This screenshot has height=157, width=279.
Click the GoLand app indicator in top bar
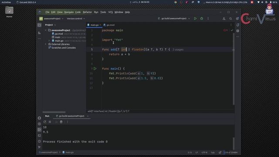pyautogui.click(x=26, y=2)
